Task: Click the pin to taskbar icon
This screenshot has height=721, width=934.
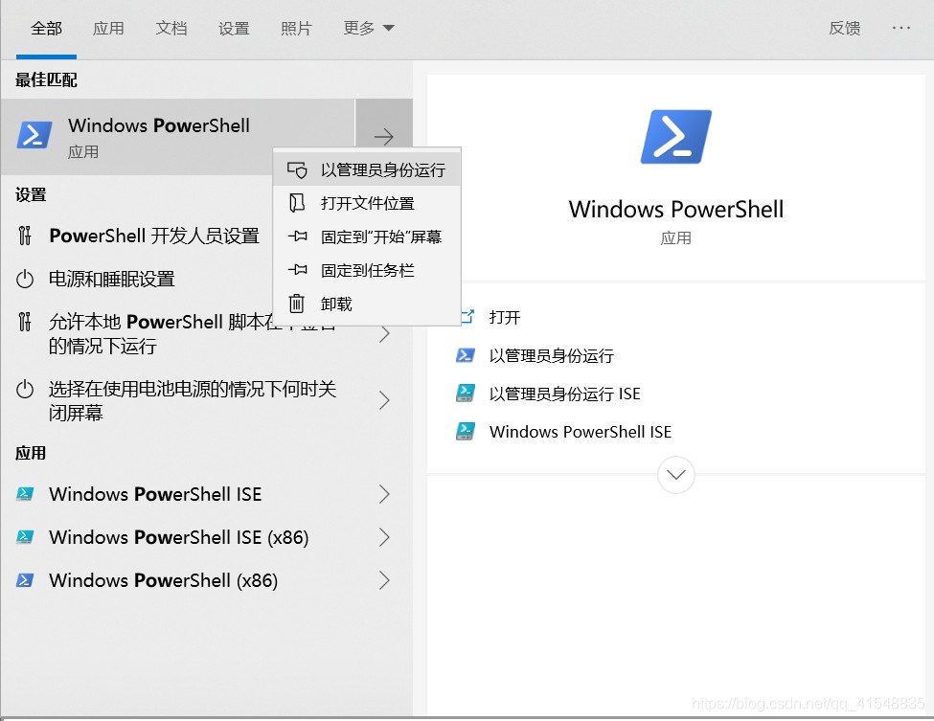Action: [x=297, y=270]
